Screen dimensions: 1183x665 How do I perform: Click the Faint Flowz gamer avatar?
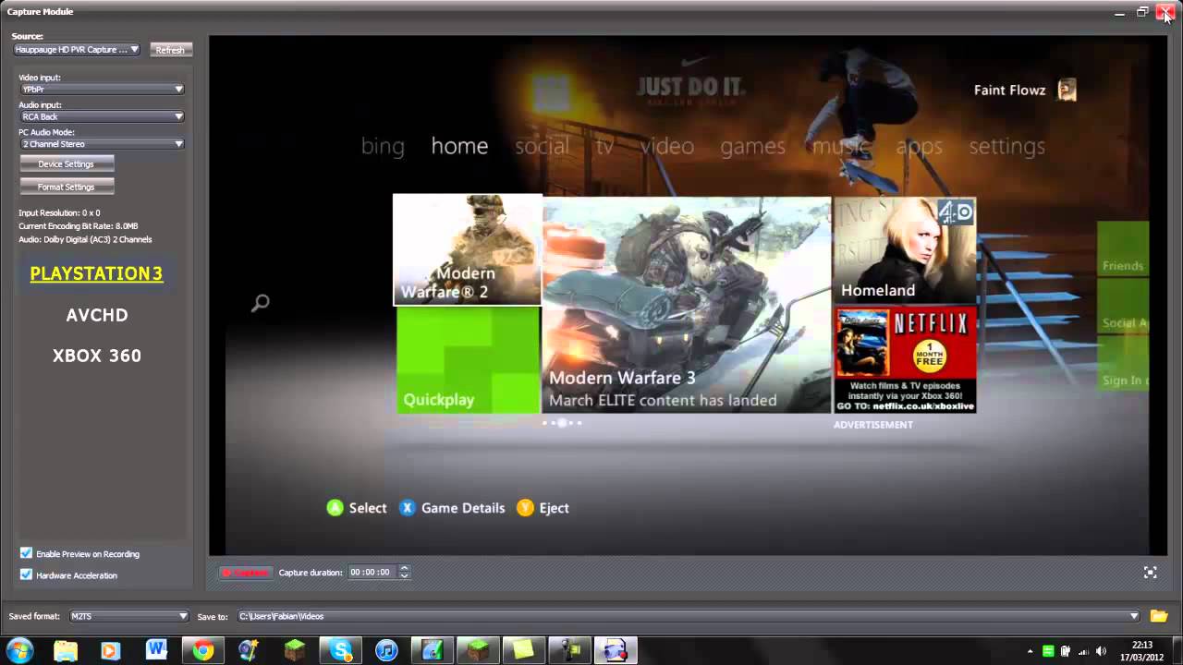click(1067, 90)
